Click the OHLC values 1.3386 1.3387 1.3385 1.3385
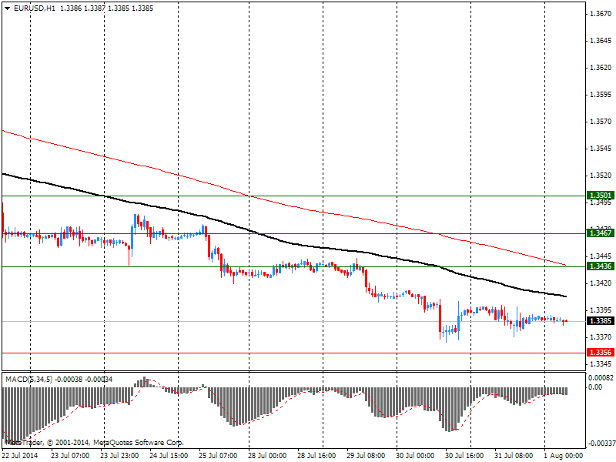The width and height of the screenshot is (616, 462). (x=106, y=8)
